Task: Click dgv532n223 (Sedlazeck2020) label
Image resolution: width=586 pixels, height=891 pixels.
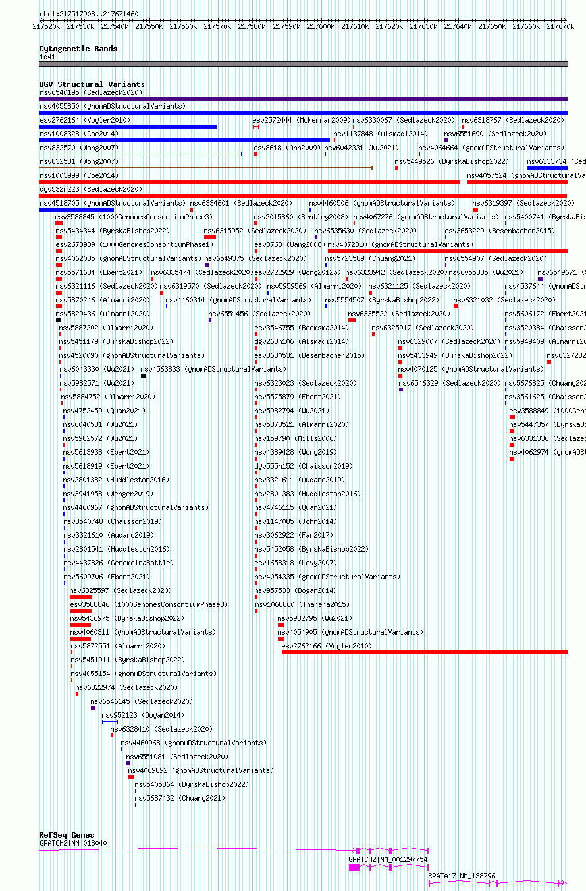Action: click(90, 189)
